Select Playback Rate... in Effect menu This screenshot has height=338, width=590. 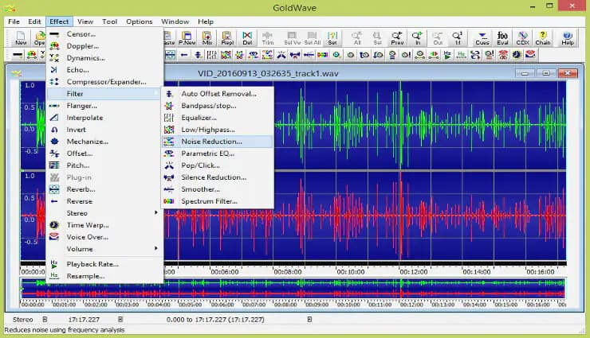tap(104, 264)
